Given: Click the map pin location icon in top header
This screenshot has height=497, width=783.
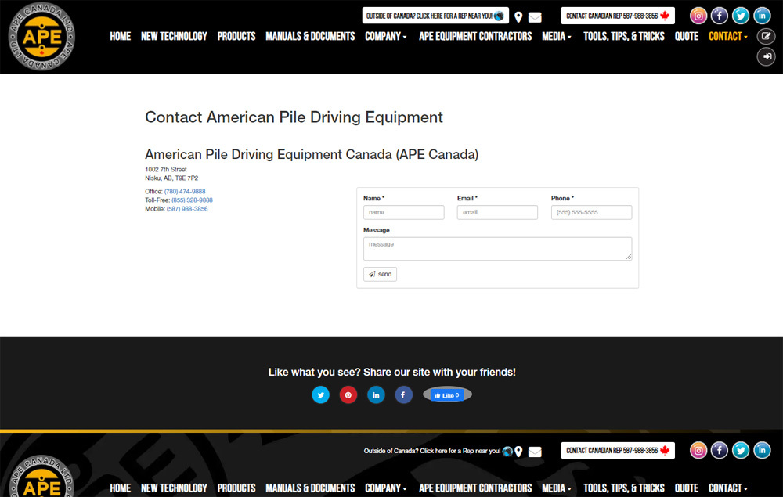Looking at the screenshot, I should [x=518, y=17].
